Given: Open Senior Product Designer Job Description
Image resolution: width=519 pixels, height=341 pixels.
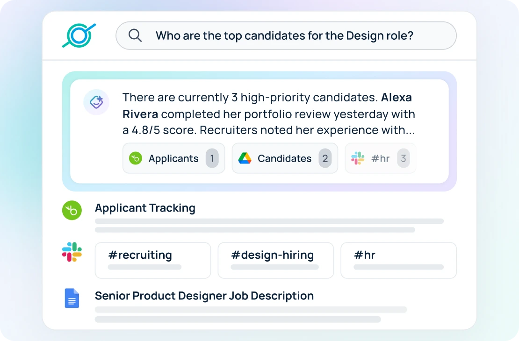Looking at the screenshot, I should (204, 296).
